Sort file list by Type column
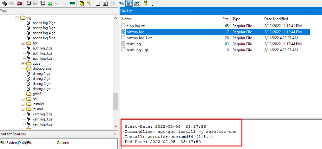The image size is (322, 149). click(246, 19)
